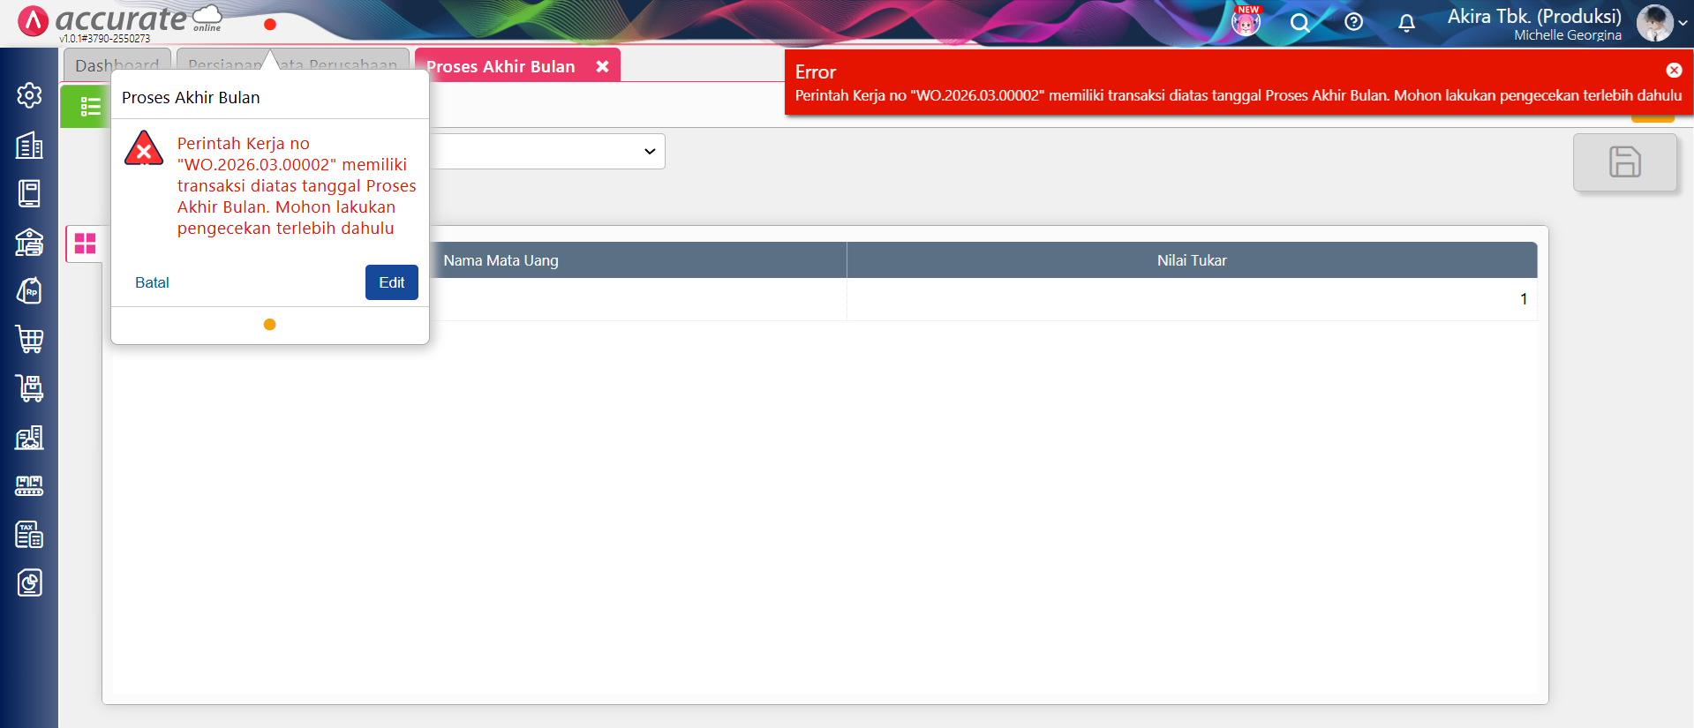Open the Cash and Bank module icon

(x=29, y=242)
